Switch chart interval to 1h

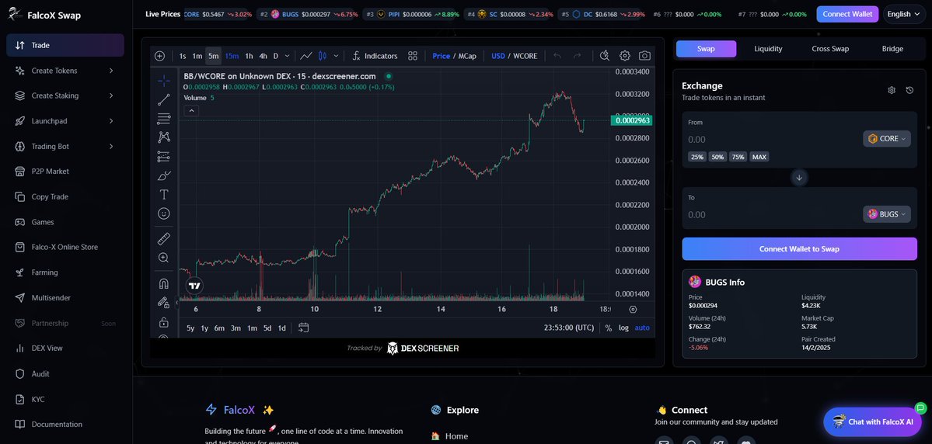coord(249,56)
